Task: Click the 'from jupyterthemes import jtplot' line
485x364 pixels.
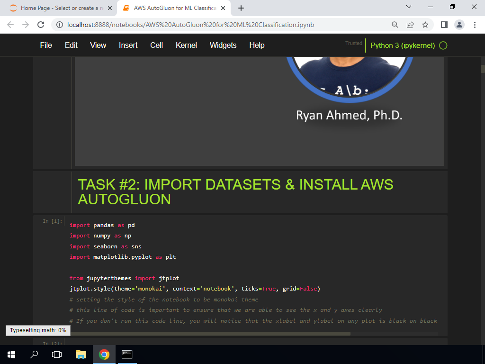Action: [x=125, y=278]
